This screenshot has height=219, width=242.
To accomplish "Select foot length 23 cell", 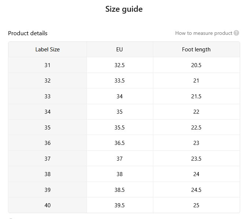I will pos(196,143).
